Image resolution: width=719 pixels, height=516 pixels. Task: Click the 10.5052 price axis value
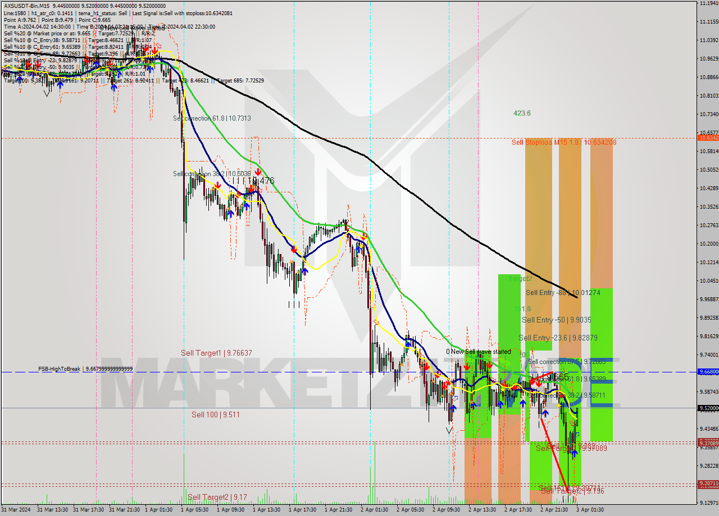[709, 170]
